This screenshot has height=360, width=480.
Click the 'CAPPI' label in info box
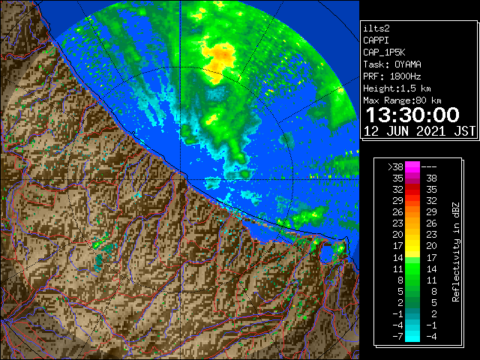[376, 40]
